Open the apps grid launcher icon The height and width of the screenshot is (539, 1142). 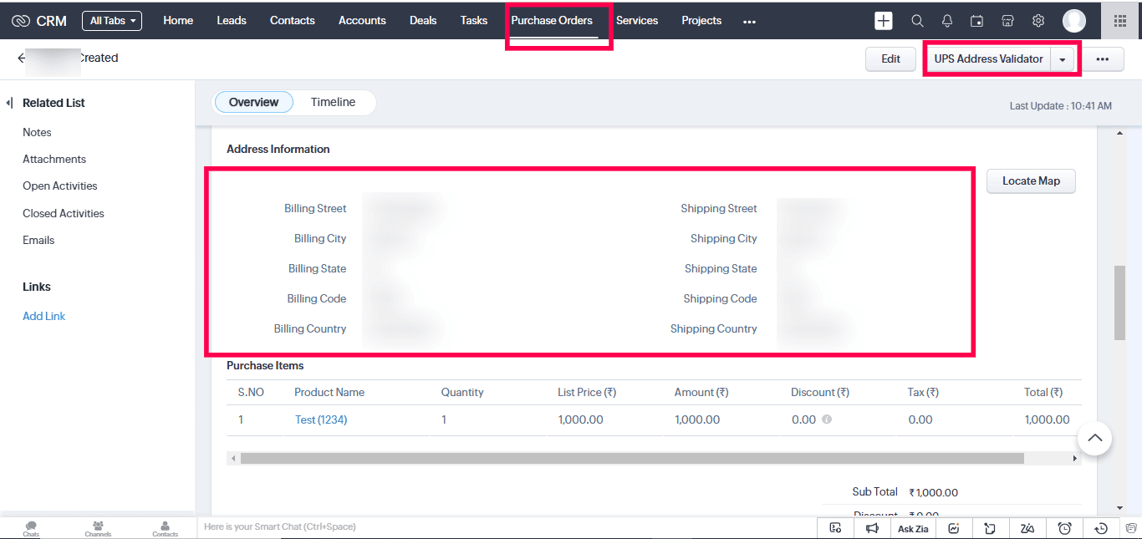click(x=1120, y=21)
